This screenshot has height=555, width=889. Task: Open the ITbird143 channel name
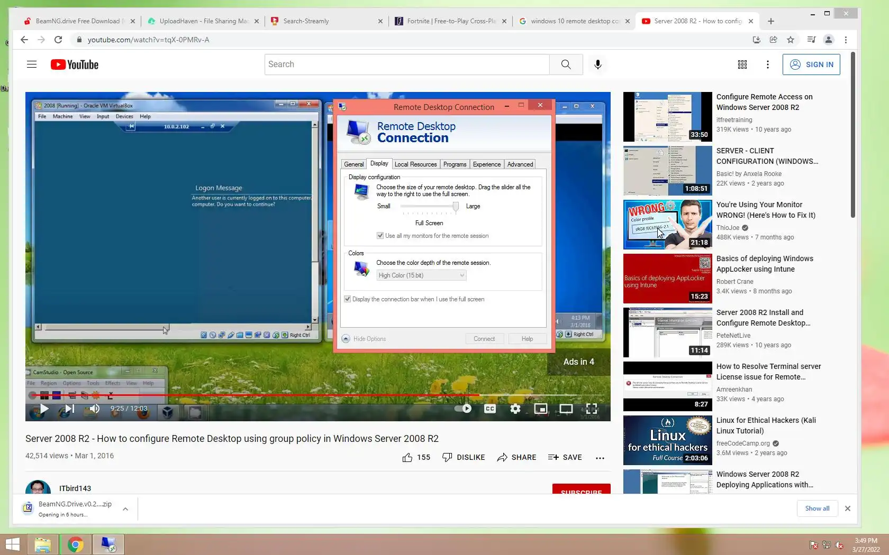[x=75, y=488]
